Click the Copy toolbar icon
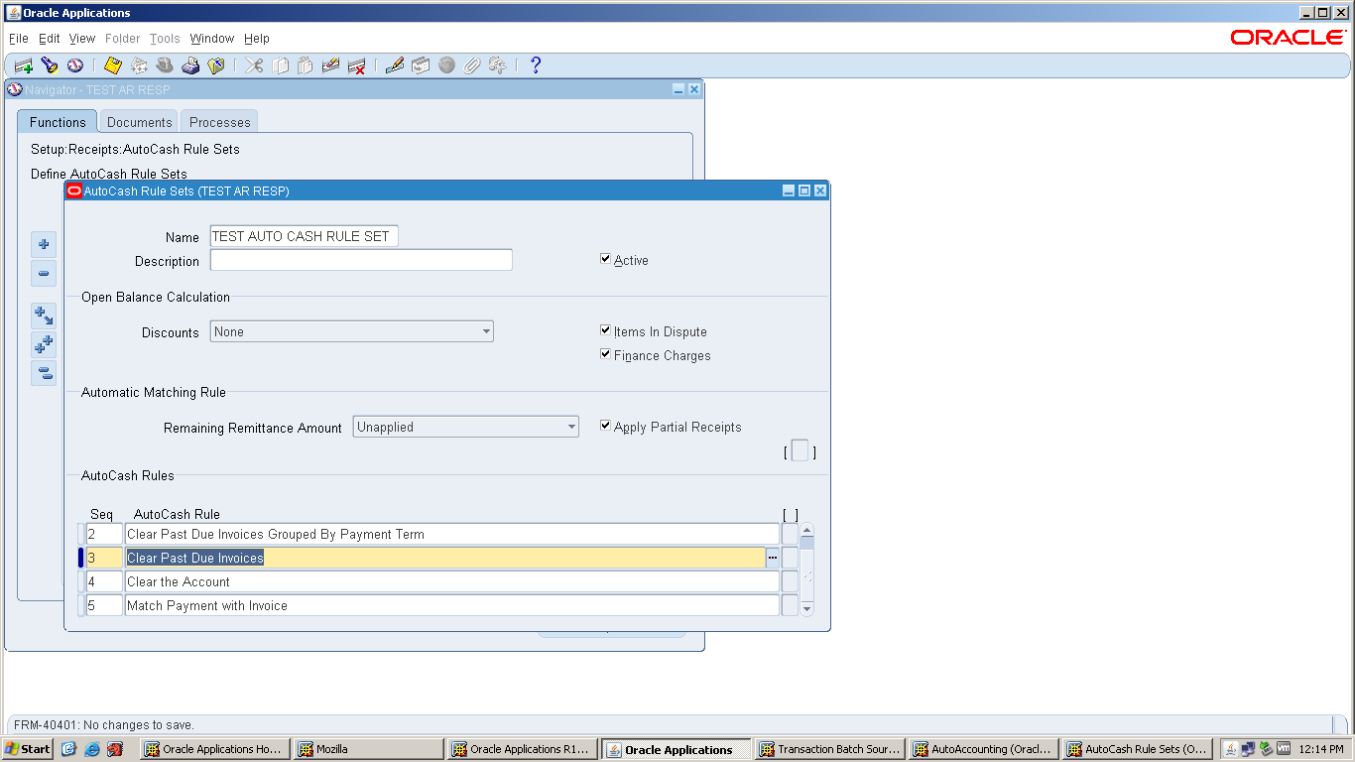1355x762 pixels. pyautogui.click(x=281, y=65)
